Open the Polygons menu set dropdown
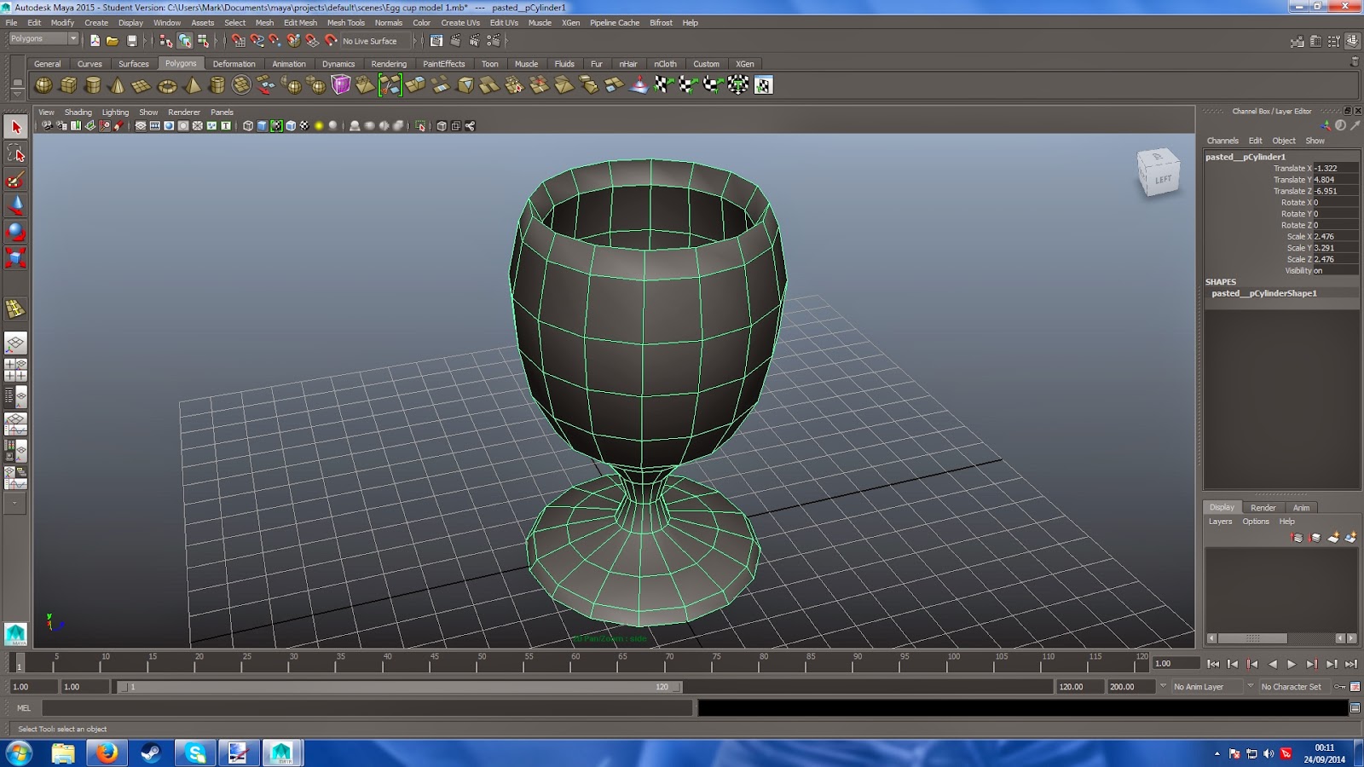 [x=43, y=39]
